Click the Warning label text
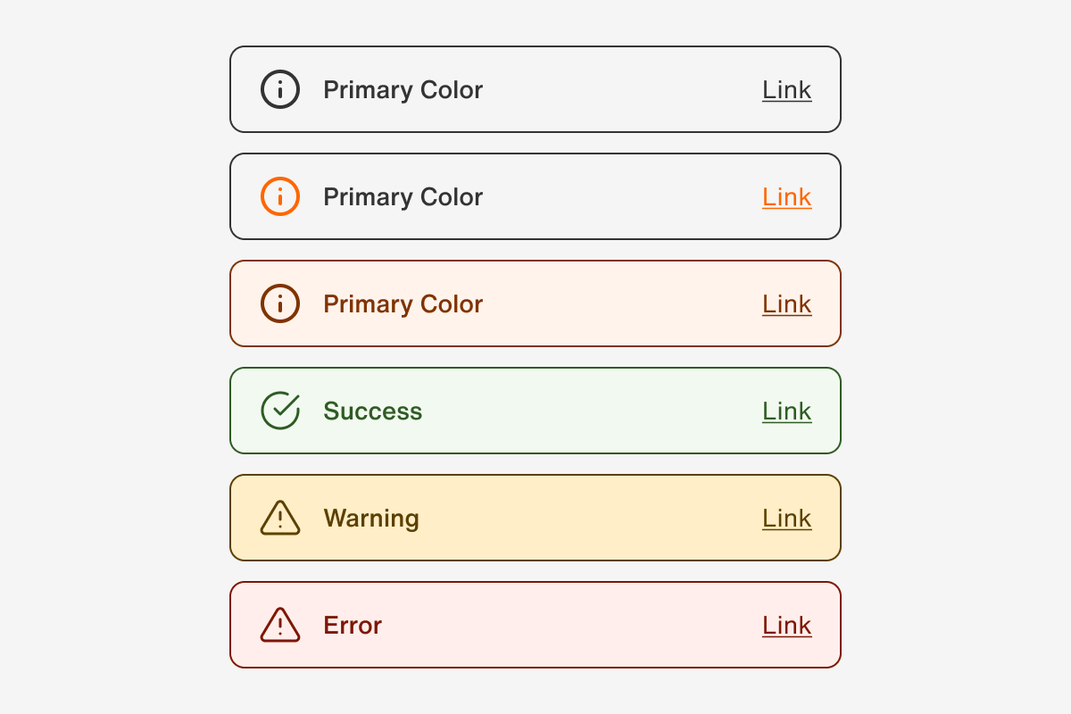 coord(370,519)
